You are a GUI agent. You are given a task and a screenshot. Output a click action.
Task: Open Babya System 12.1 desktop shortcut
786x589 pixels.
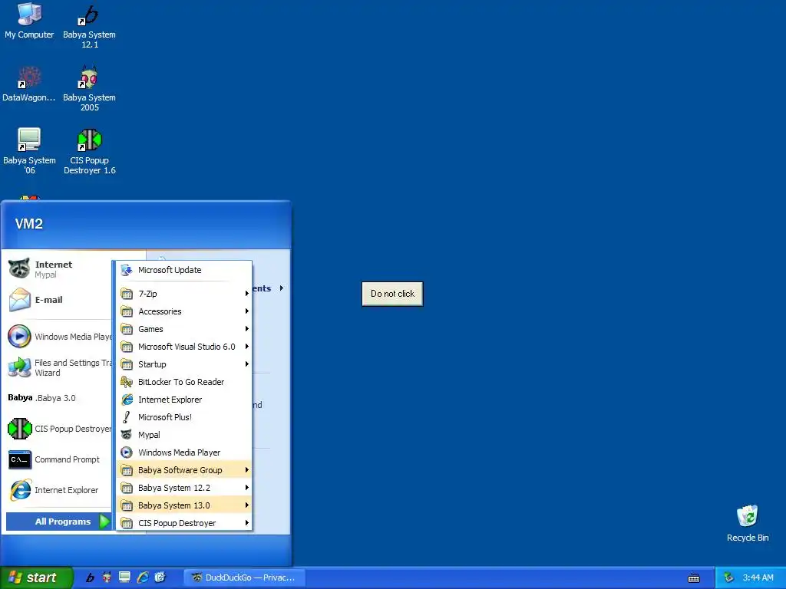click(x=89, y=26)
